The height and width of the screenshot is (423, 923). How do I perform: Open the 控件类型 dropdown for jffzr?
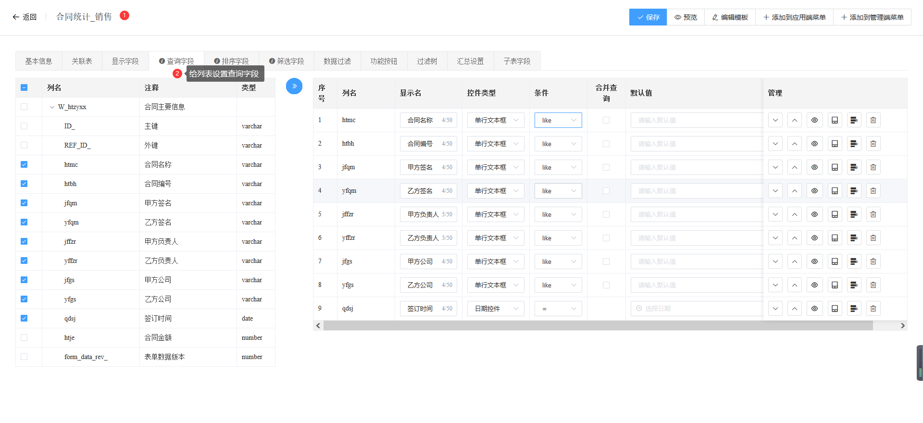click(x=496, y=214)
